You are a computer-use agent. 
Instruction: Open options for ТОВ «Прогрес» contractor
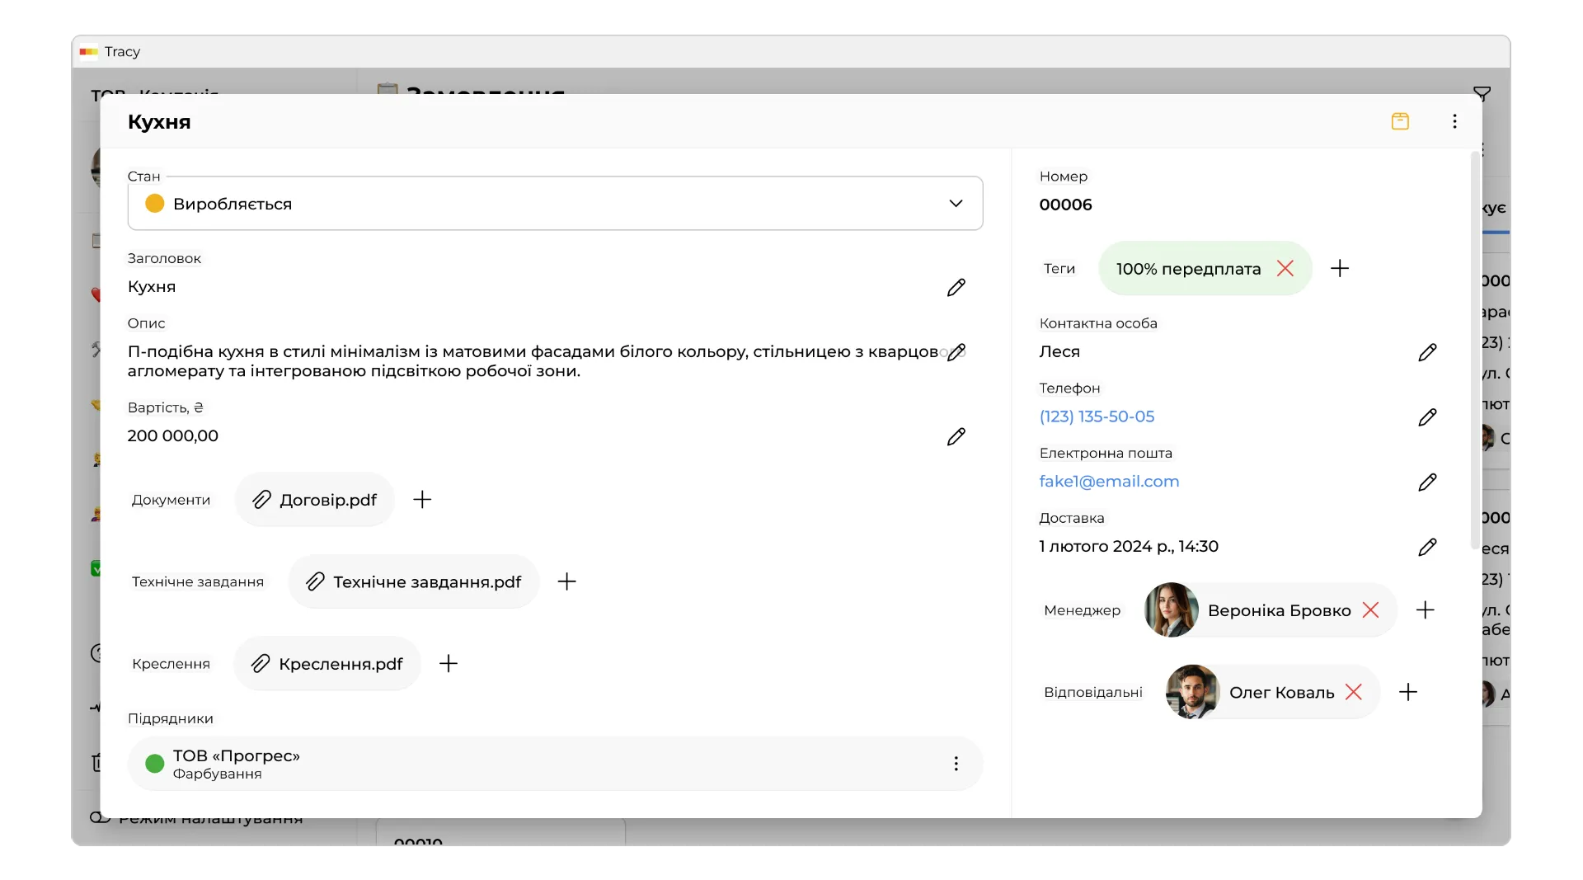(956, 764)
